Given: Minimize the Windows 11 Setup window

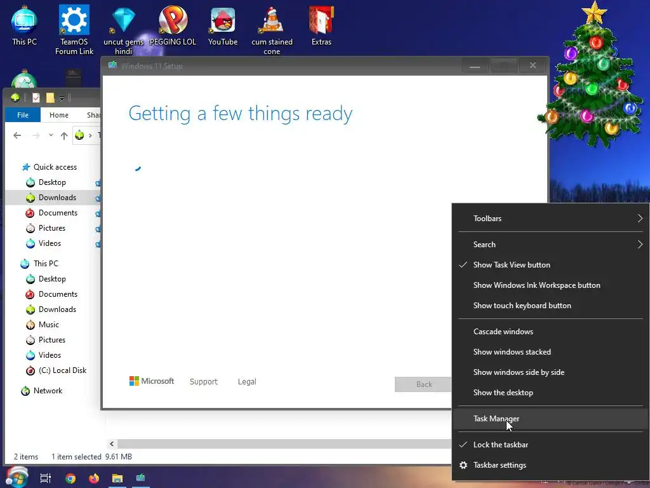Looking at the screenshot, I should [x=475, y=65].
